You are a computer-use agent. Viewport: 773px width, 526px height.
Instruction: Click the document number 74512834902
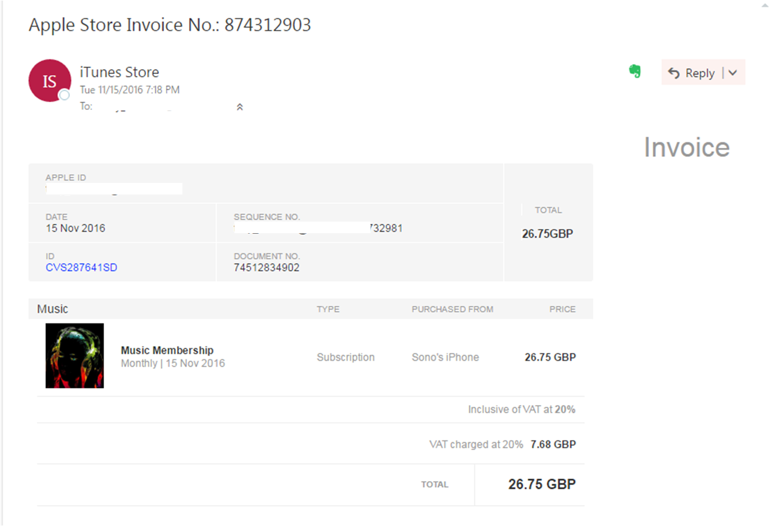(x=267, y=267)
